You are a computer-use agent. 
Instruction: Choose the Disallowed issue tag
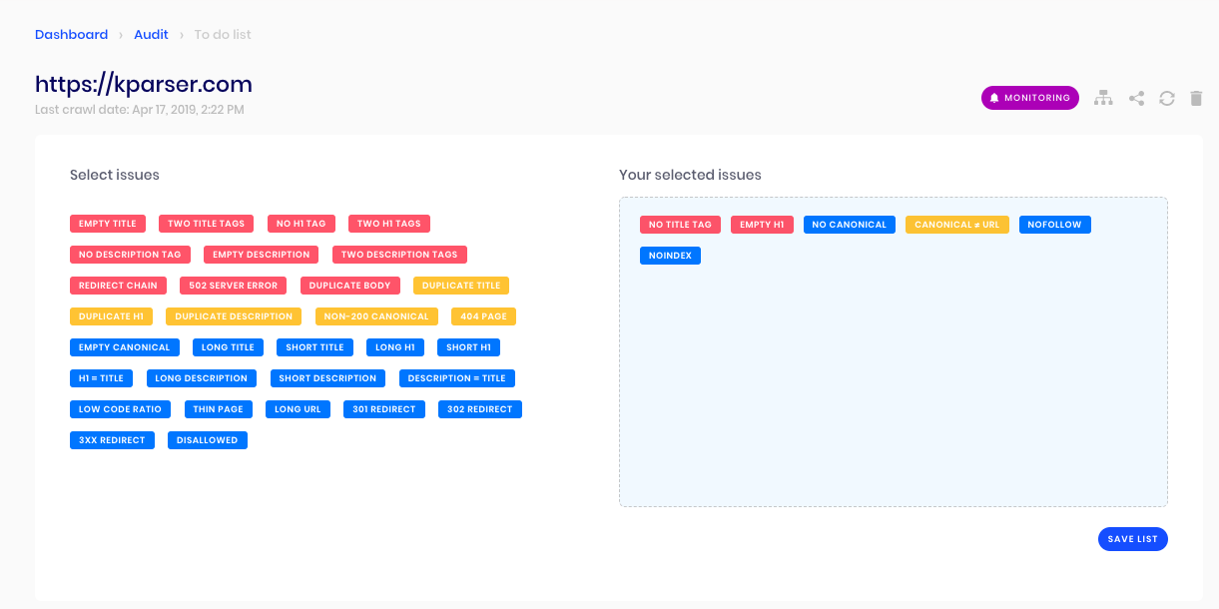point(208,440)
